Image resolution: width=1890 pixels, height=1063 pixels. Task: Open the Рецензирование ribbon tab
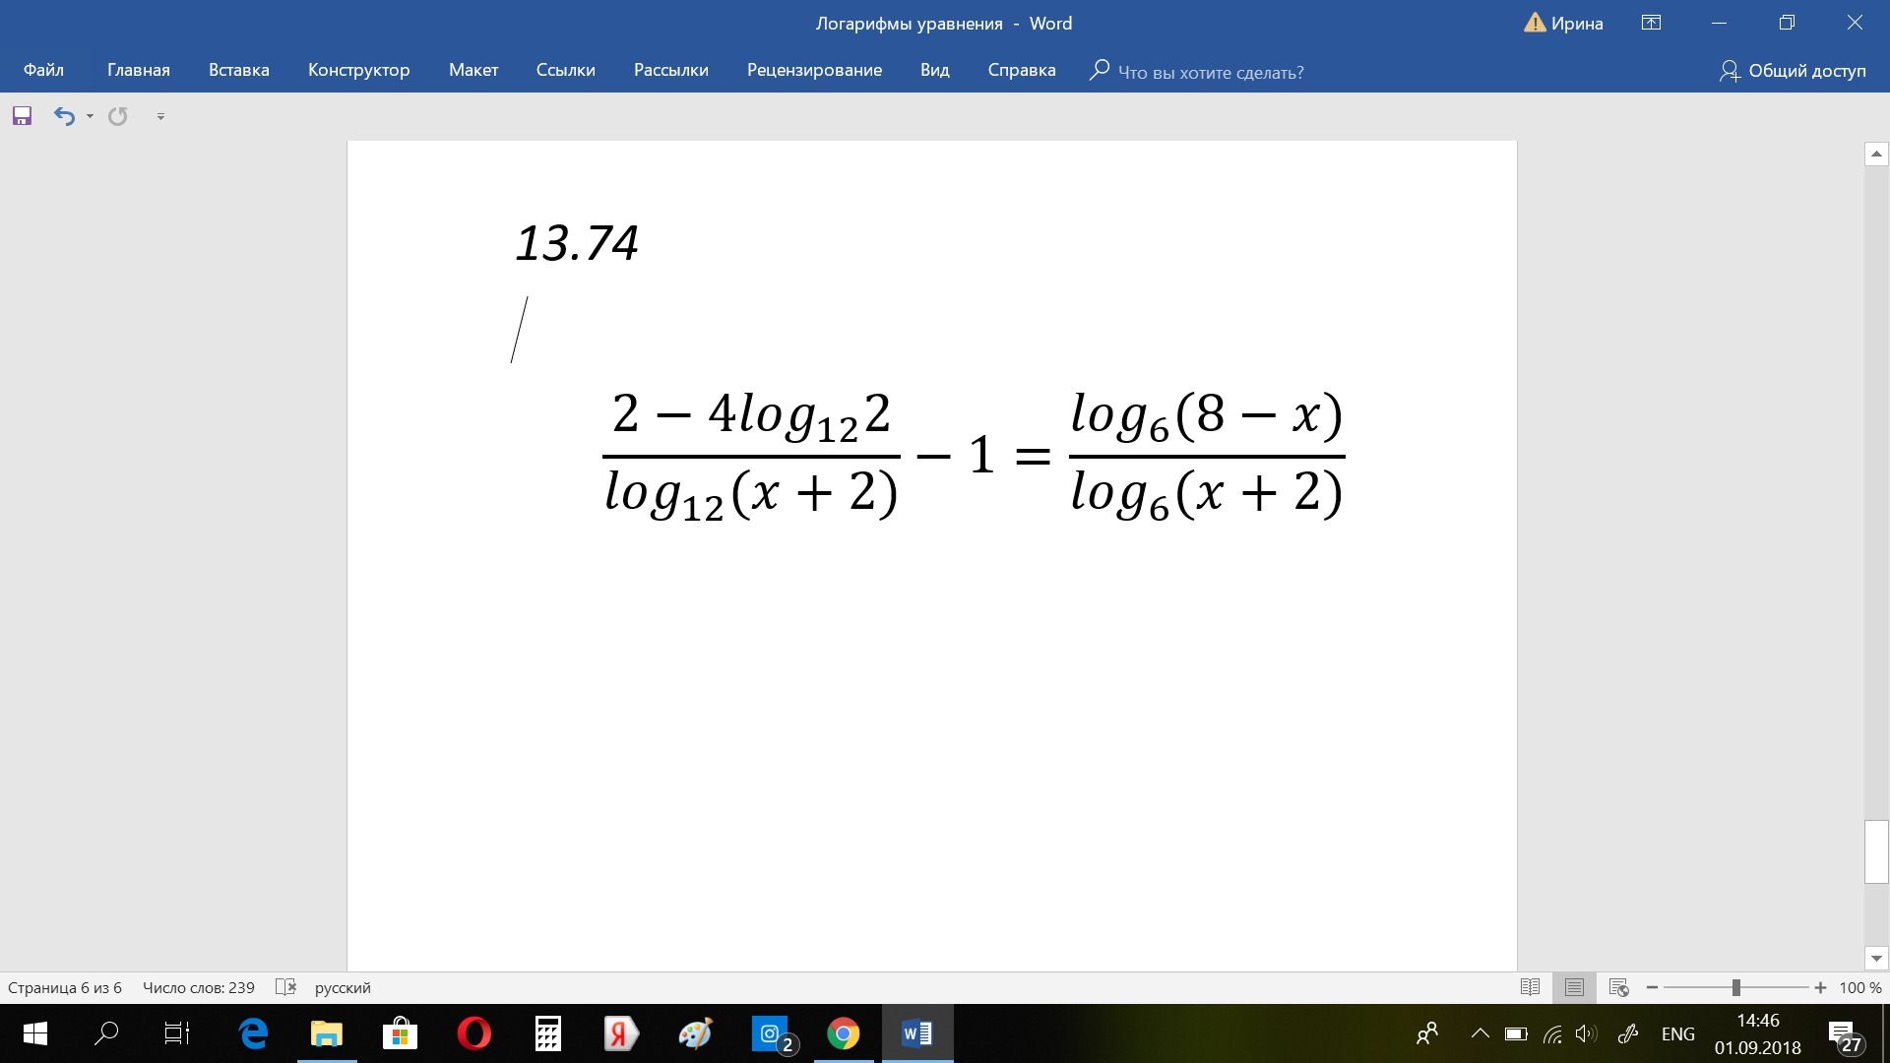click(x=814, y=70)
